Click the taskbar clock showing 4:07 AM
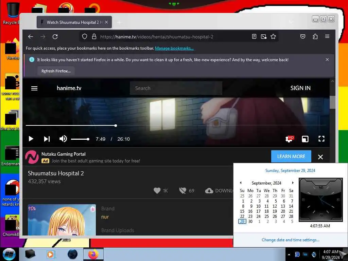The width and height of the screenshot is (348, 261). coord(331,255)
